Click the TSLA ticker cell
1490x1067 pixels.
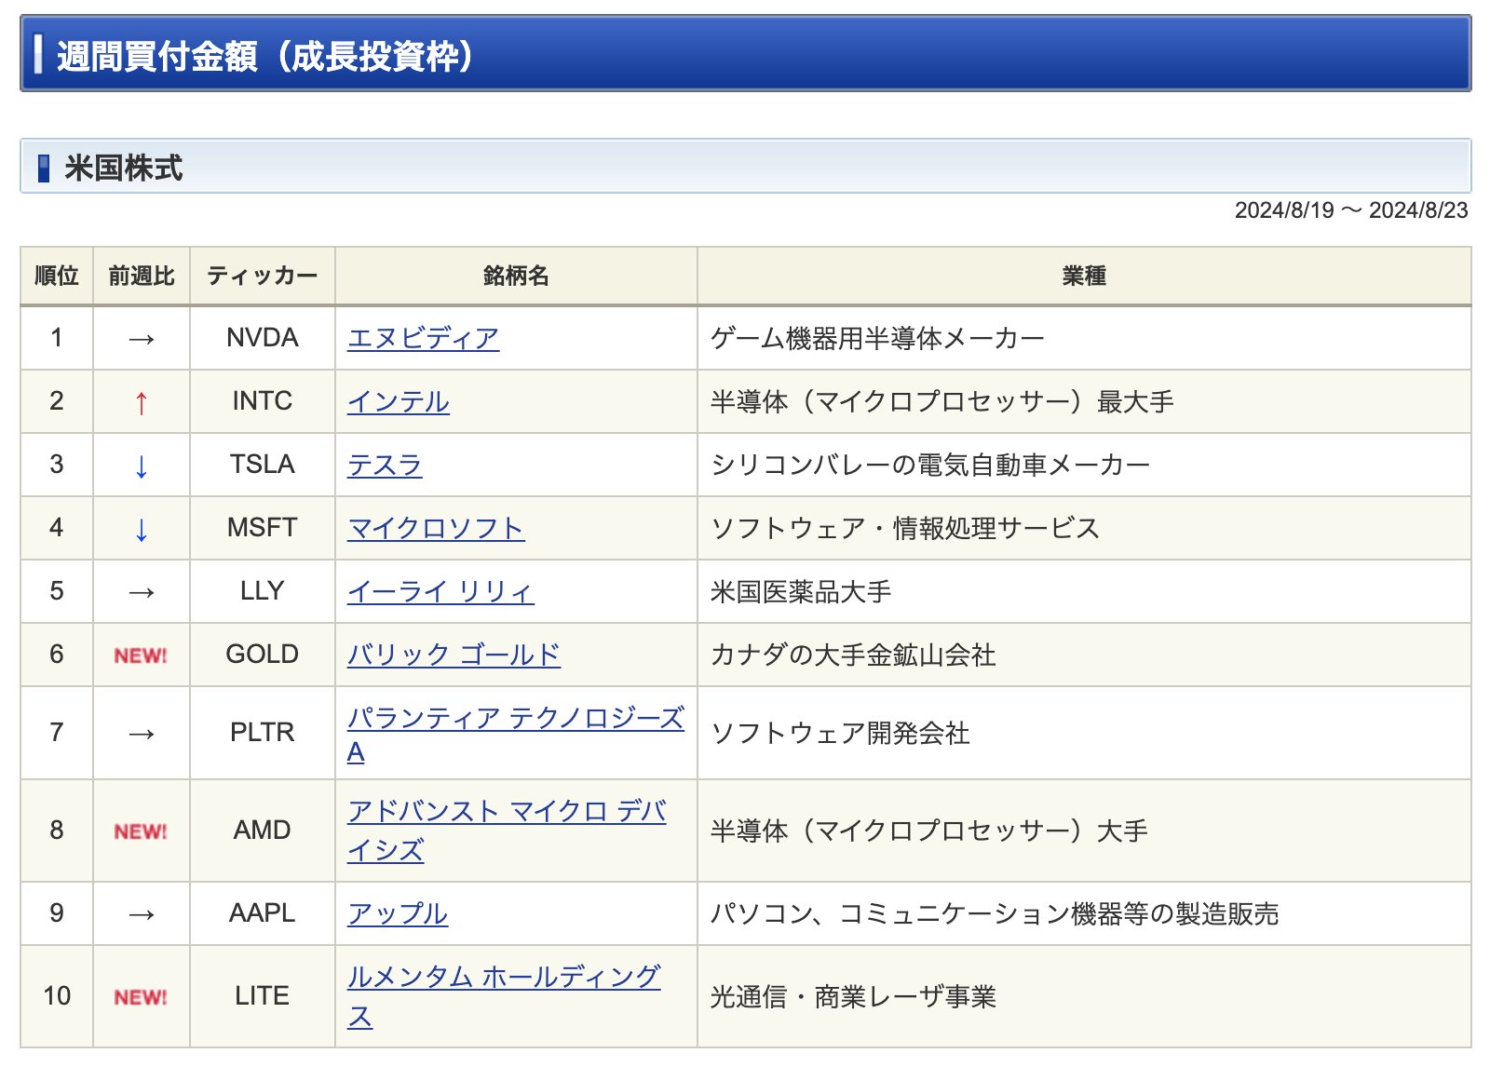tap(263, 465)
